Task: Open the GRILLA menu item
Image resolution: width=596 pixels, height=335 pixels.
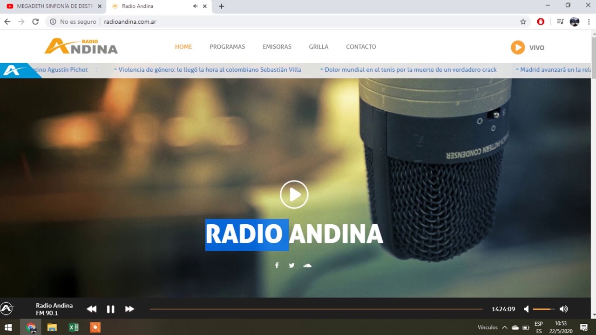Action: point(318,47)
